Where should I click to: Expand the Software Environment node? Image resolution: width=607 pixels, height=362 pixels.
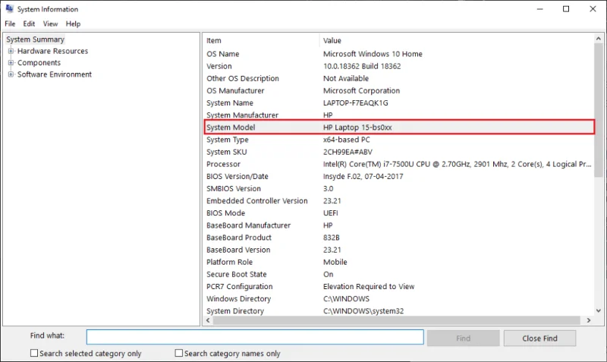coord(11,74)
